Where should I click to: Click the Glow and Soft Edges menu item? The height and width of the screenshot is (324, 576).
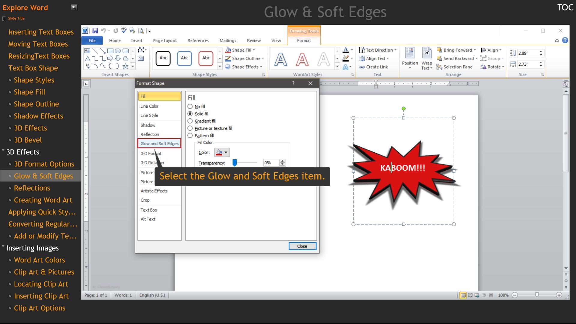[x=159, y=144]
